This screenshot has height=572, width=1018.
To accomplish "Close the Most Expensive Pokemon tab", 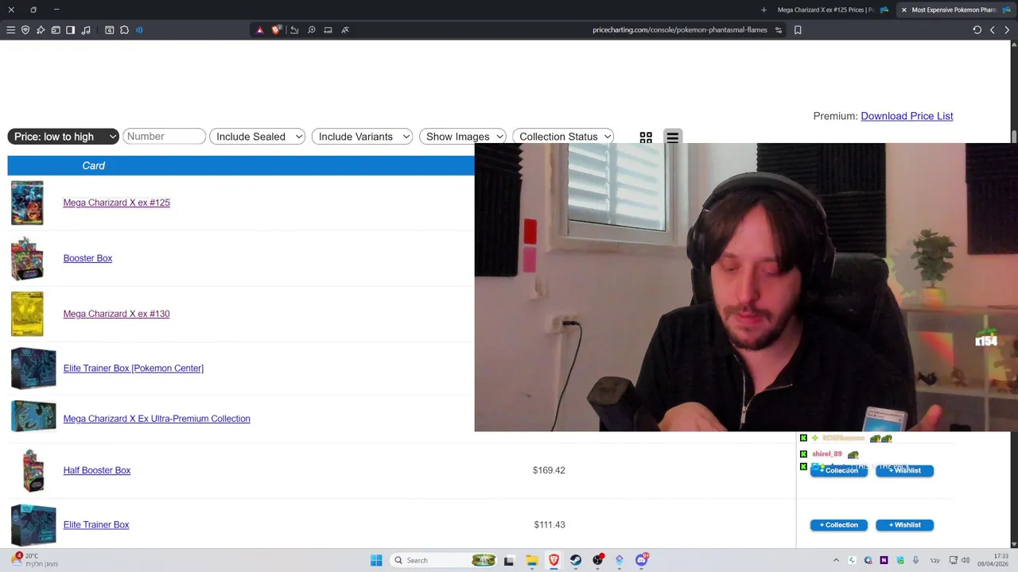I will click(903, 10).
